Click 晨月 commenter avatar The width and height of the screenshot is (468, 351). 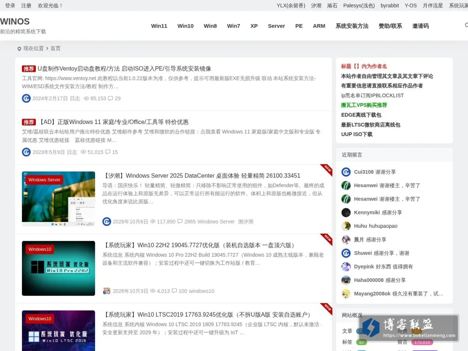tap(346, 239)
